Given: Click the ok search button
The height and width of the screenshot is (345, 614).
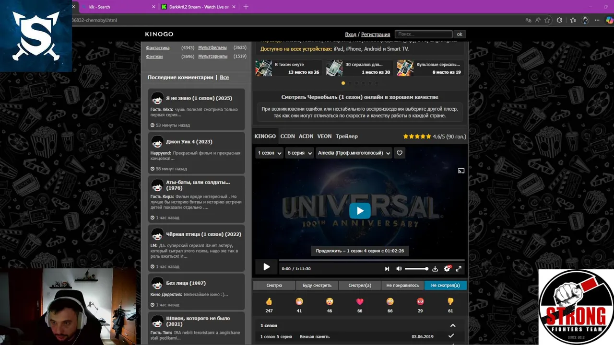Looking at the screenshot, I should point(460,34).
